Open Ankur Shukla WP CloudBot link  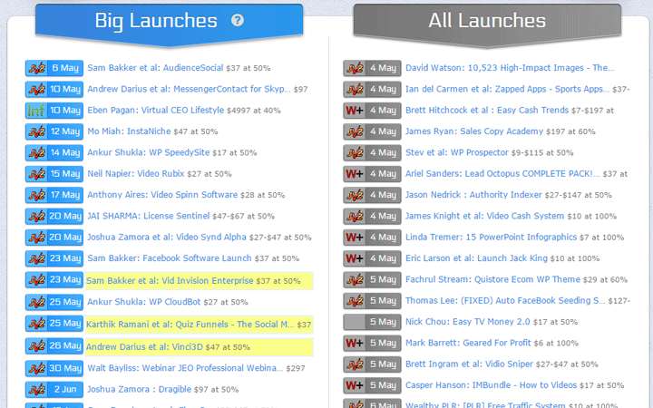pyautogui.click(x=144, y=302)
